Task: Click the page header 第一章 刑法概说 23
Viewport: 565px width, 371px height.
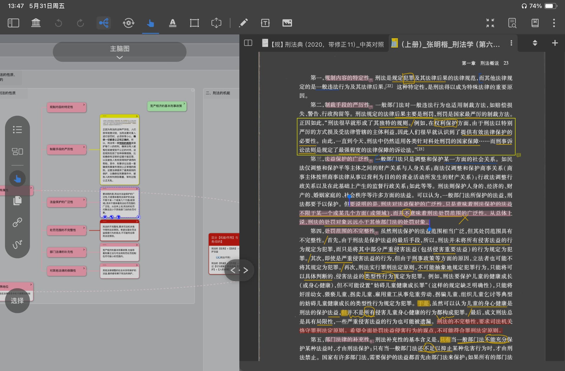Action: pos(485,63)
